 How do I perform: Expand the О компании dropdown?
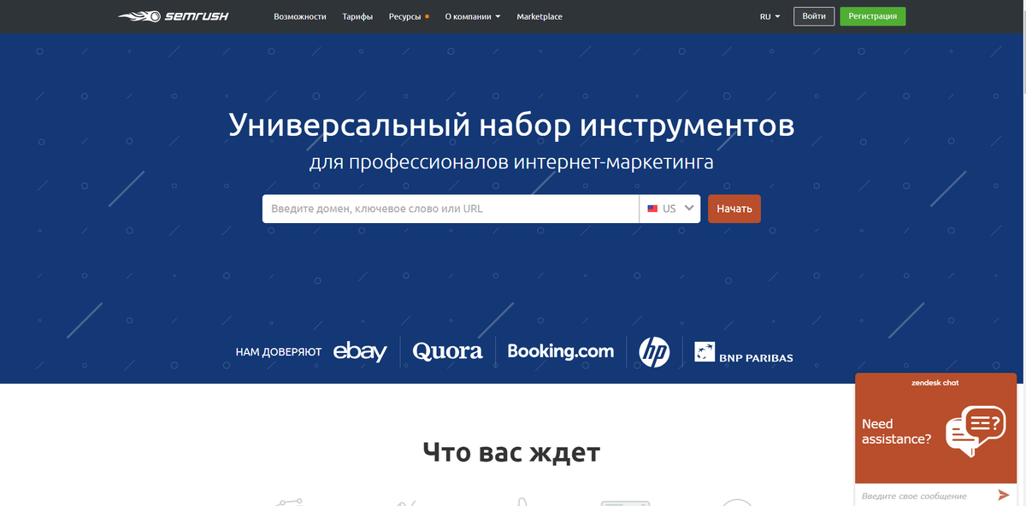click(x=473, y=16)
